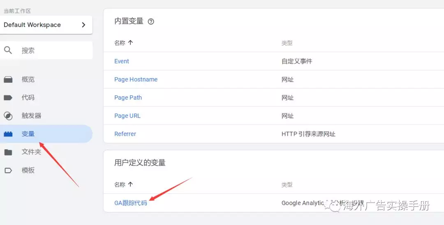Click the 概览 overview icon

coord(8,79)
